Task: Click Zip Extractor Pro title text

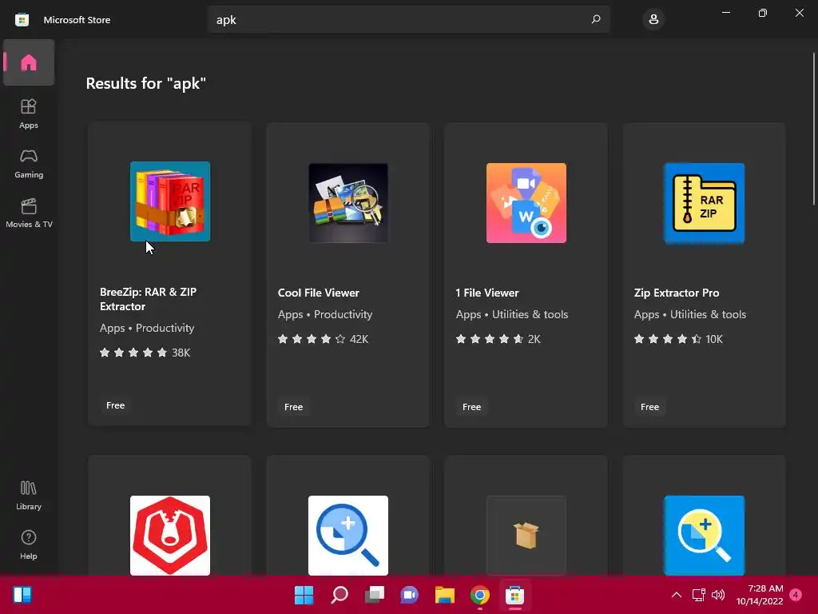Action: [677, 293]
